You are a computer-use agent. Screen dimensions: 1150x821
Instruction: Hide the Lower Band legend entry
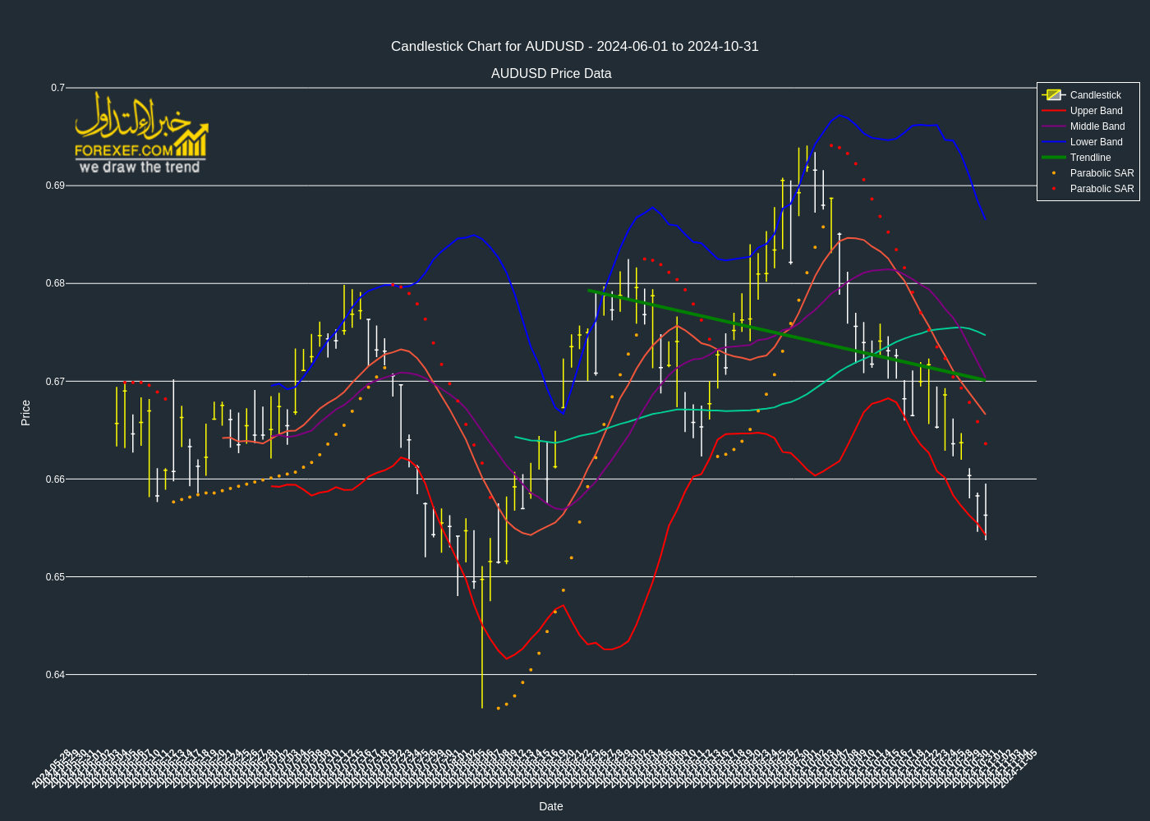coord(1088,142)
